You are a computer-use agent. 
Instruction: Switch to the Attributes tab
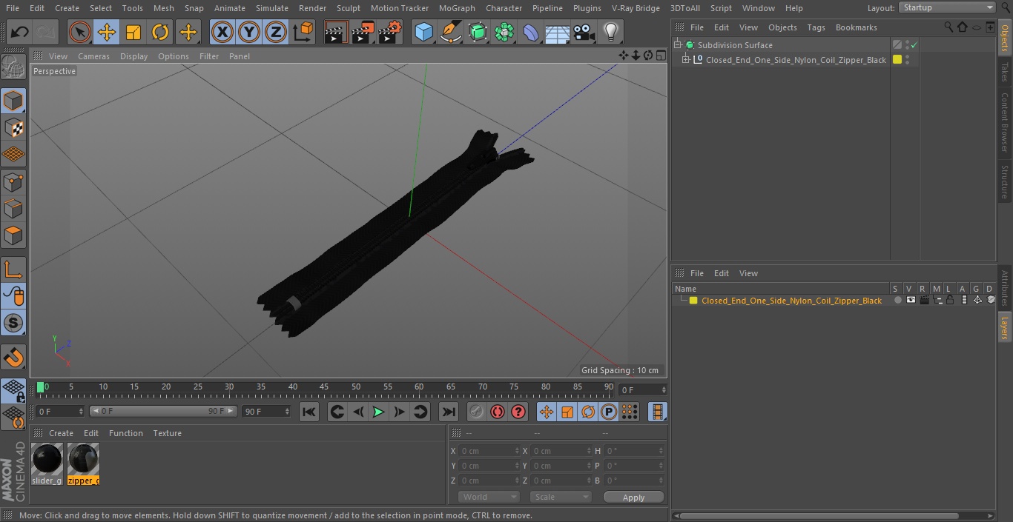[1005, 289]
